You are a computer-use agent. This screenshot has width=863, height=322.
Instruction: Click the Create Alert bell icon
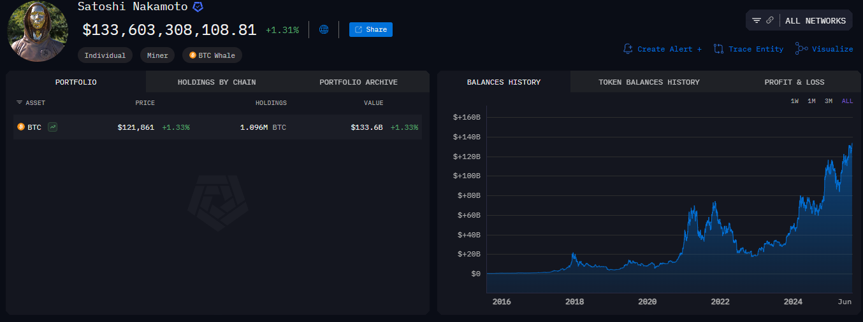click(628, 49)
